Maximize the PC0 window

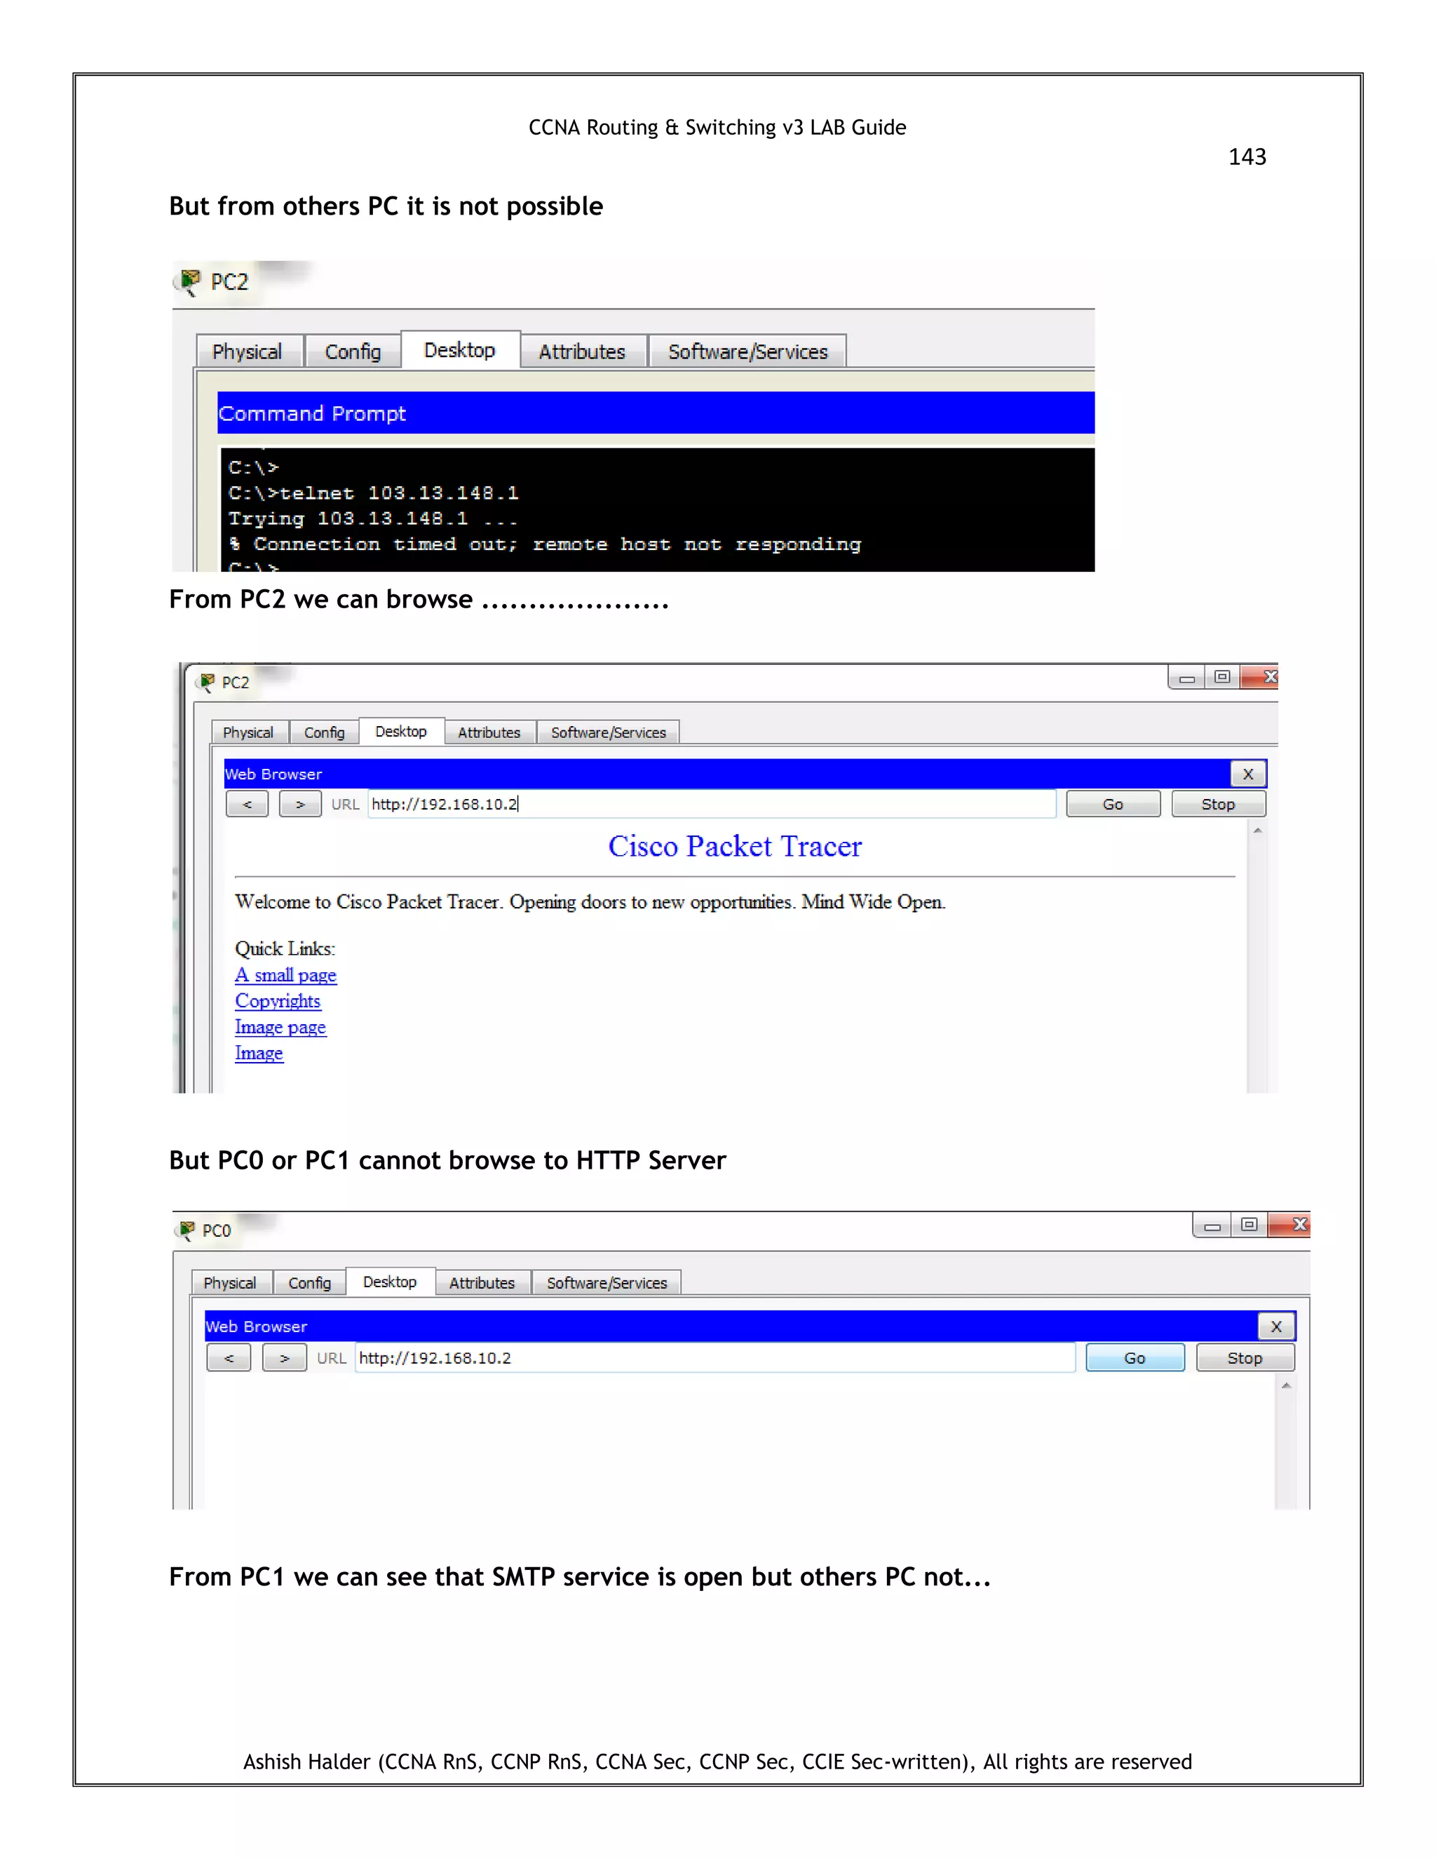pyautogui.click(x=1249, y=1226)
